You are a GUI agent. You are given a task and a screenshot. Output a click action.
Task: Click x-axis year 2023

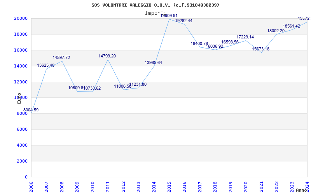(x=292, y=187)
